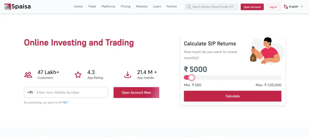Image resolution: width=309 pixels, height=137 pixels.
Task: Click the header Open Account button
Action: 252,7
